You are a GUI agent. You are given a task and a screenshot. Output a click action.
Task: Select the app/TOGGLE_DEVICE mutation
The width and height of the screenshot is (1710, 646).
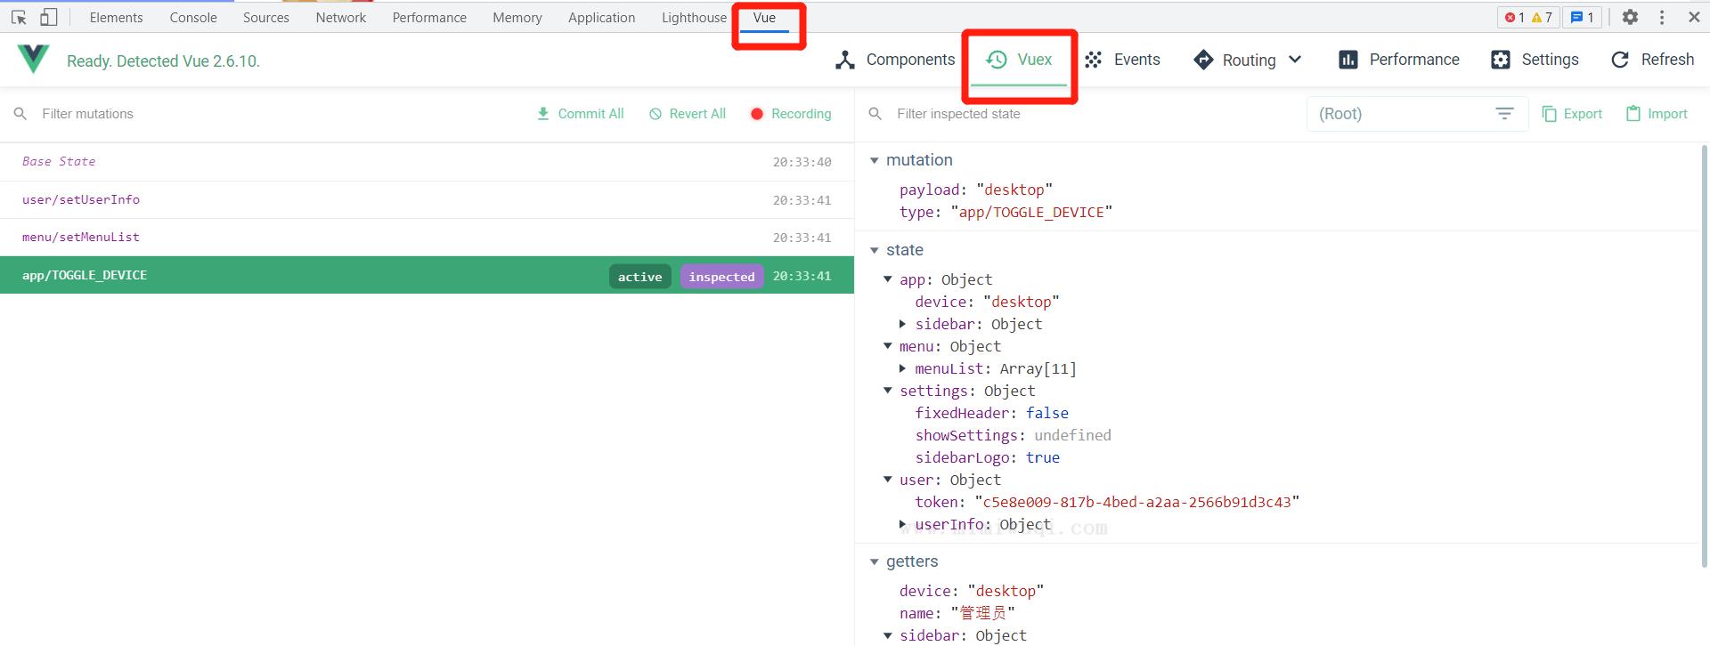427,275
